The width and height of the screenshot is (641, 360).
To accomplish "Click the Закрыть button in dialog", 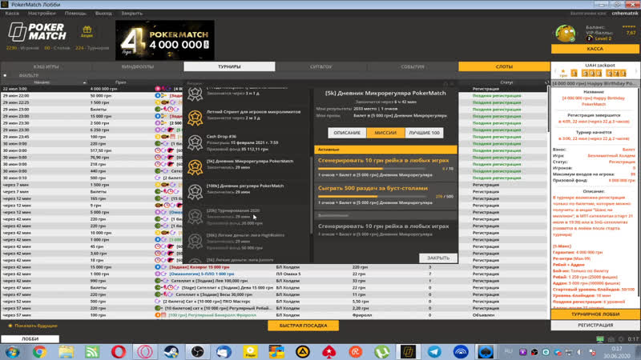I will pyautogui.click(x=437, y=258).
